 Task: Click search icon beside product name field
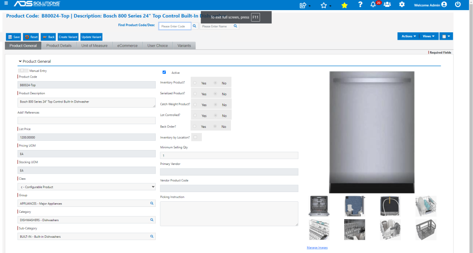(x=235, y=26)
